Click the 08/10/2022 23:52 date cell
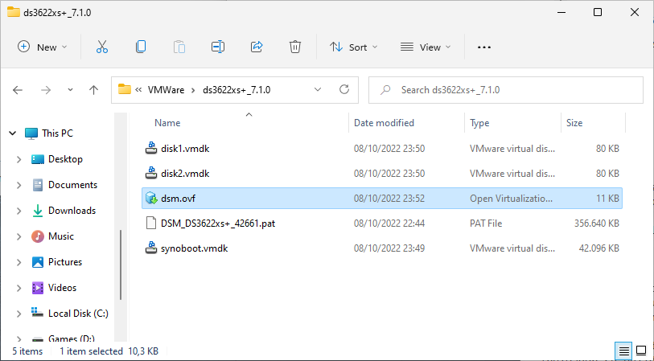The image size is (654, 361). click(389, 199)
